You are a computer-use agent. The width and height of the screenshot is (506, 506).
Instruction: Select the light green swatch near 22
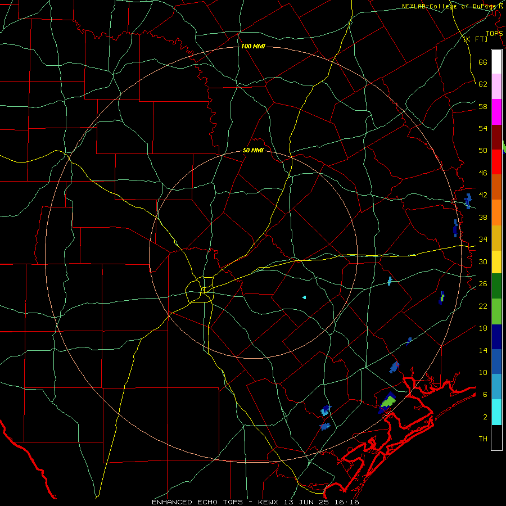tap(496, 311)
